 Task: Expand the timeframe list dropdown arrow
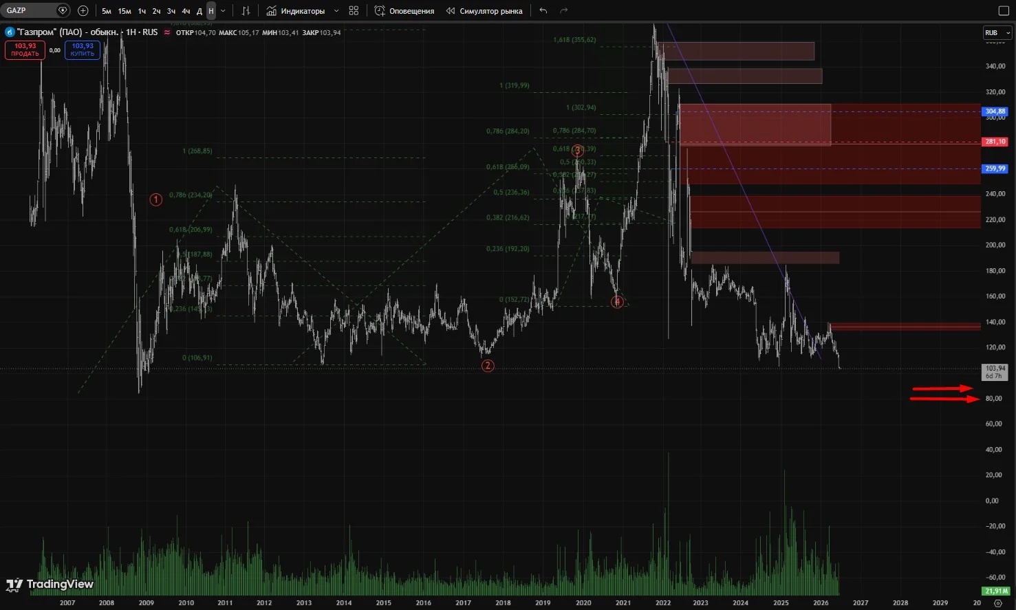pyautogui.click(x=223, y=11)
